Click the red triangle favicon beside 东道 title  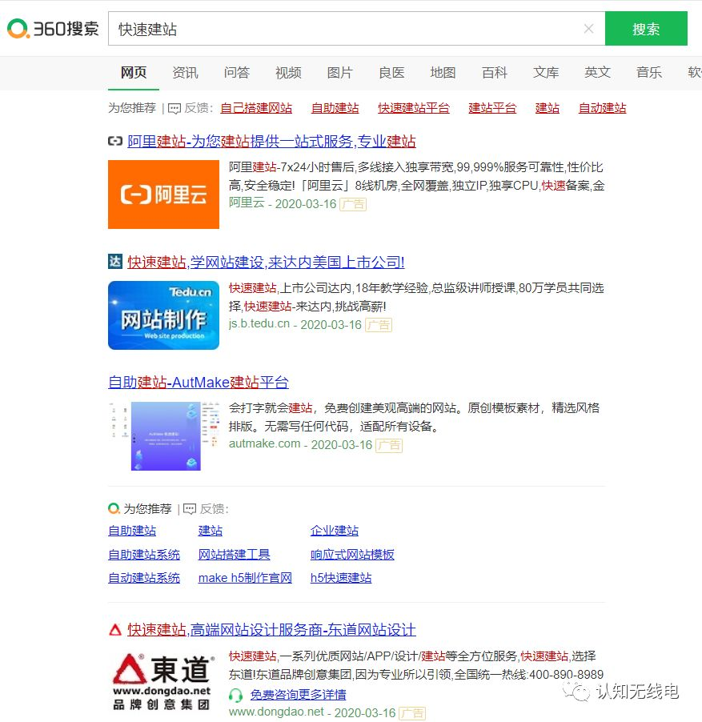pyautogui.click(x=115, y=629)
